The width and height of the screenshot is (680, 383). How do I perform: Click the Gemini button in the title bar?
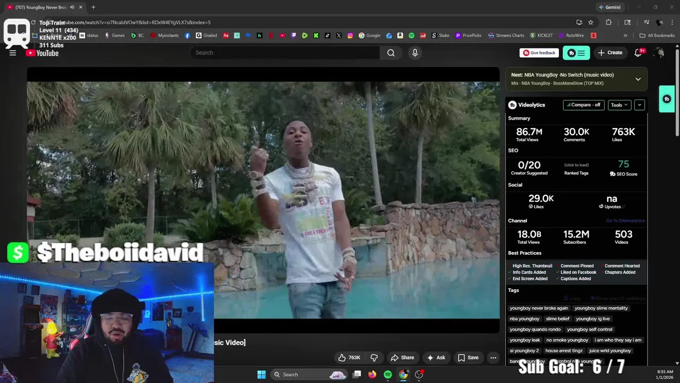[609, 7]
